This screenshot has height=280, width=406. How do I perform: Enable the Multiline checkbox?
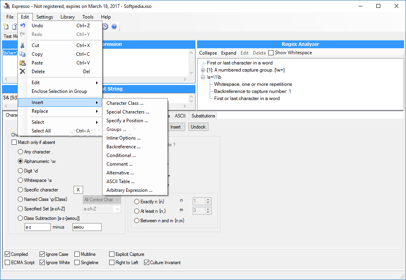coord(77,254)
